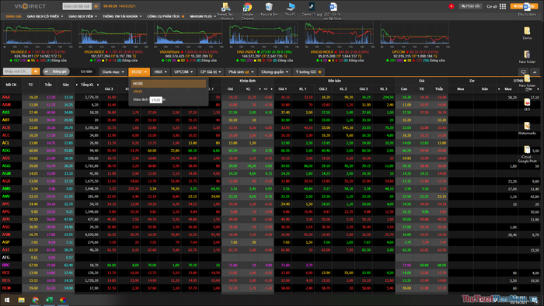Open the SEO desktop icon
This screenshot has width=544, height=306.
527,104
